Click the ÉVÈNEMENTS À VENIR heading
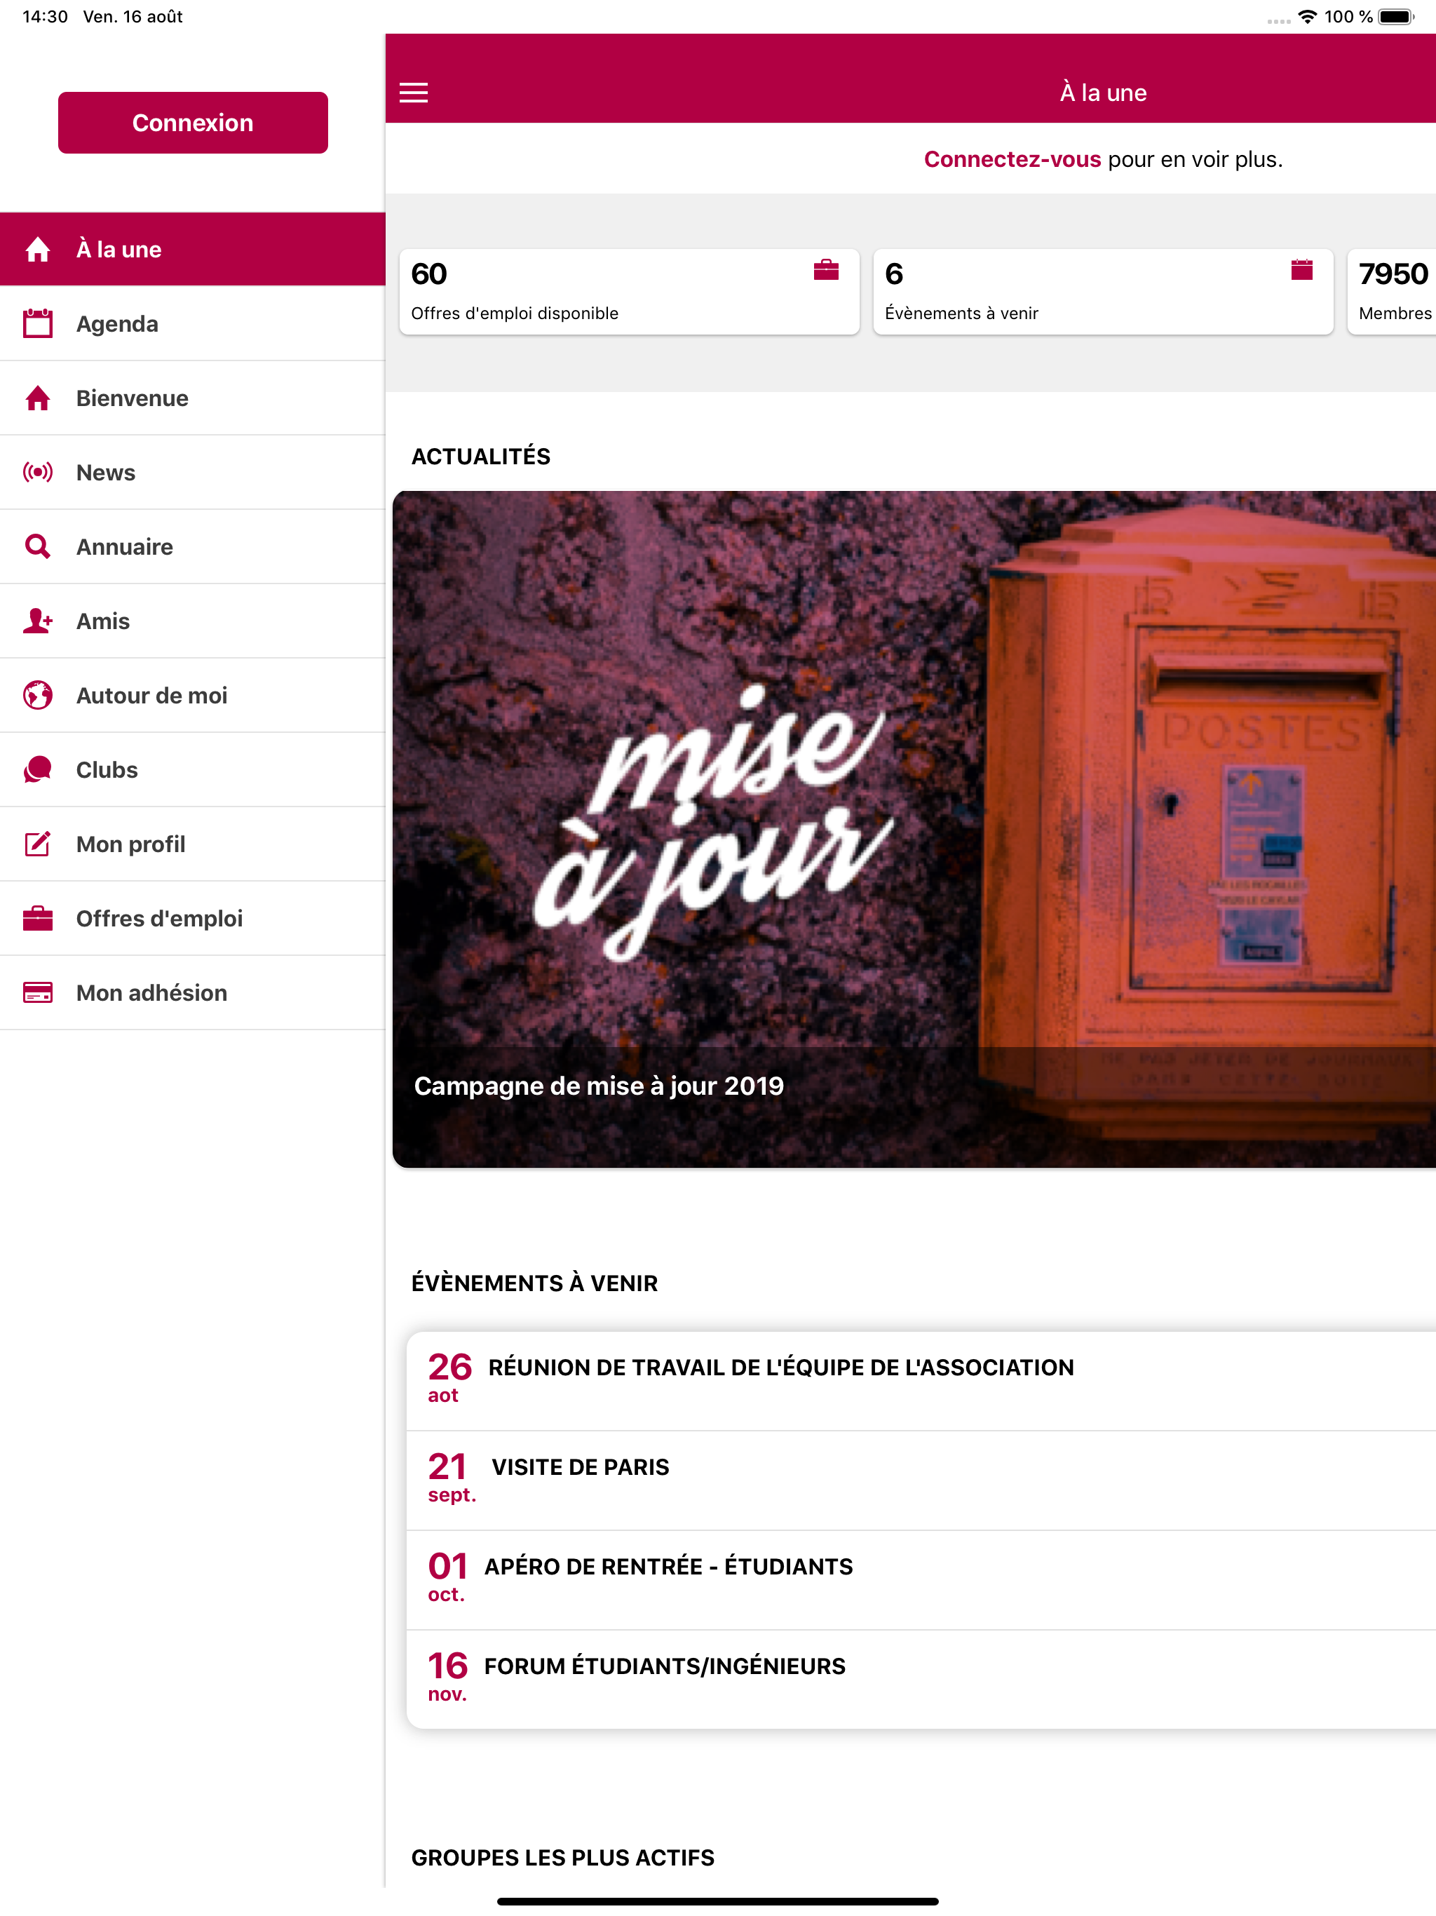 pyautogui.click(x=534, y=1283)
